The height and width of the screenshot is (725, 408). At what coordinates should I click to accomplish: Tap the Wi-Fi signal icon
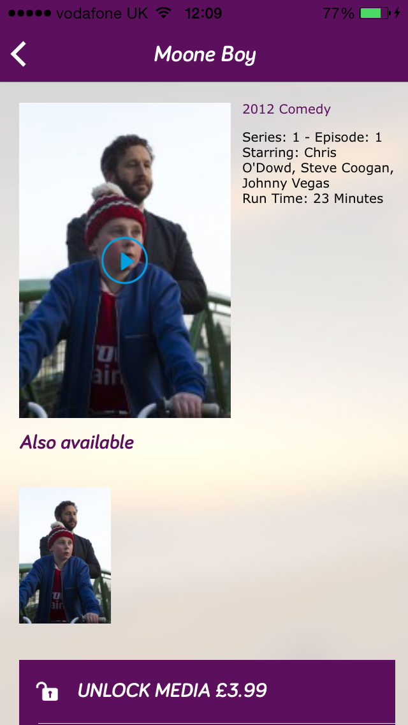click(164, 13)
